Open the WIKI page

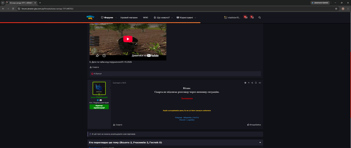(x=145, y=18)
